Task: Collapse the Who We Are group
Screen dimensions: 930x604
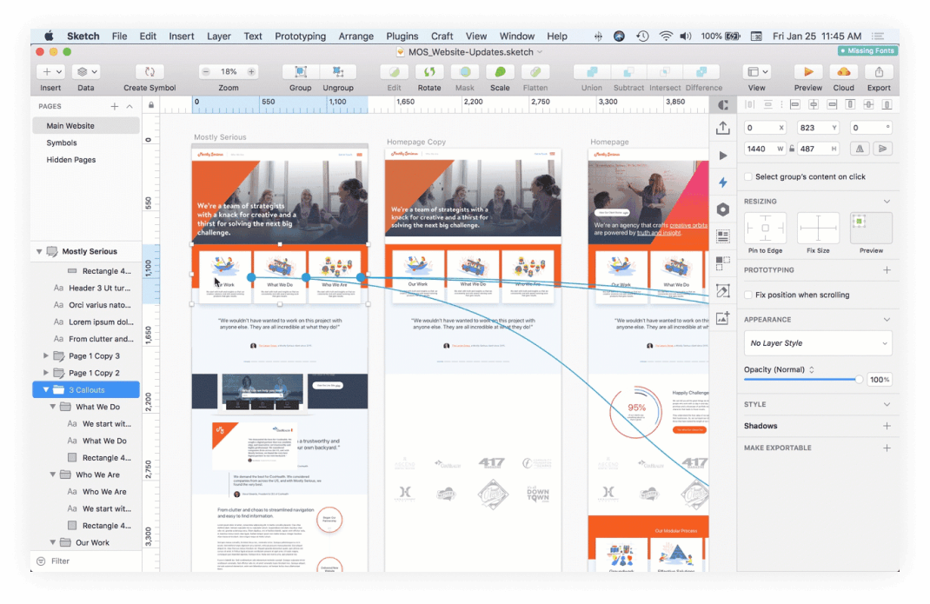Action: pyautogui.click(x=53, y=475)
